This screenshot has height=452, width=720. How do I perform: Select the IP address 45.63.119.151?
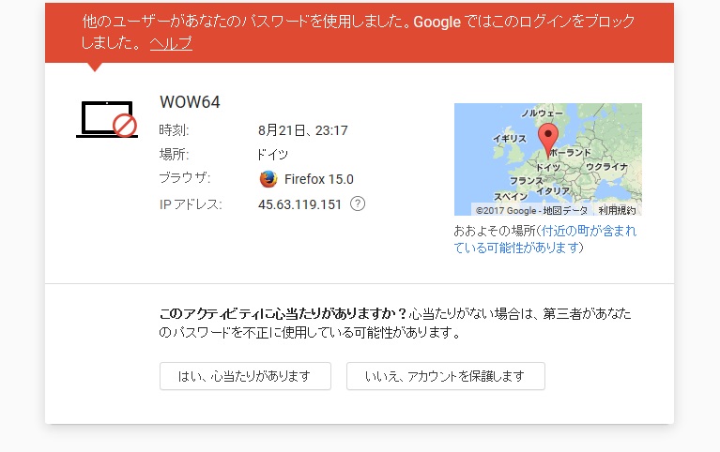(299, 204)
